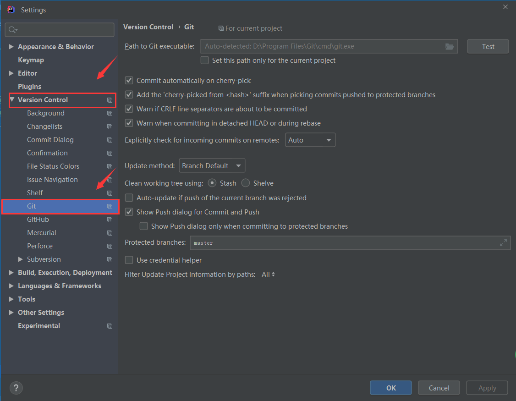
Task: Click the Path to Git executable field
Action: pyautogui.click(x=329, y=46)
